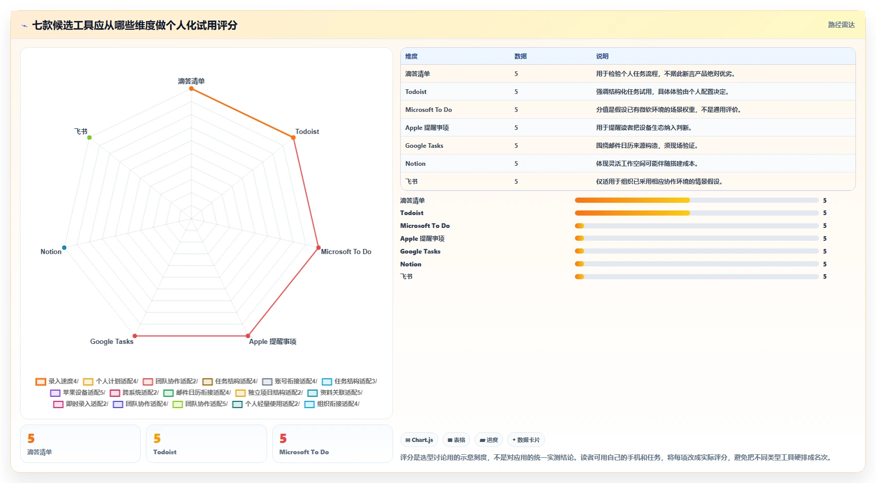Click the Apple 提醒事项 radar data point
876x483 pixels.
point(248,336)
